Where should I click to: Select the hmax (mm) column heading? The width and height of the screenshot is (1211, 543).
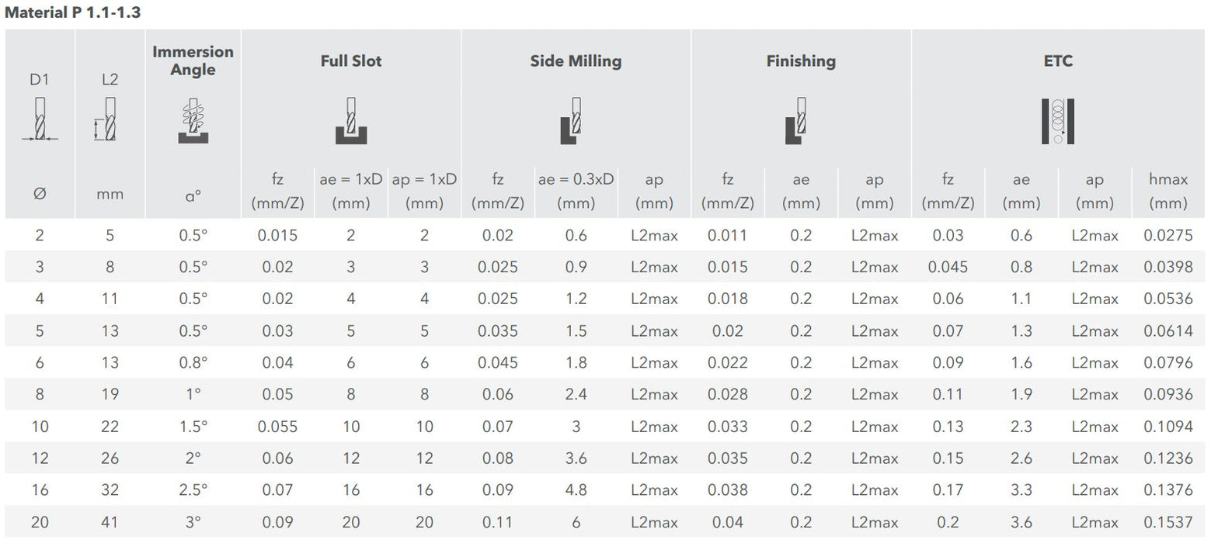1168,191
